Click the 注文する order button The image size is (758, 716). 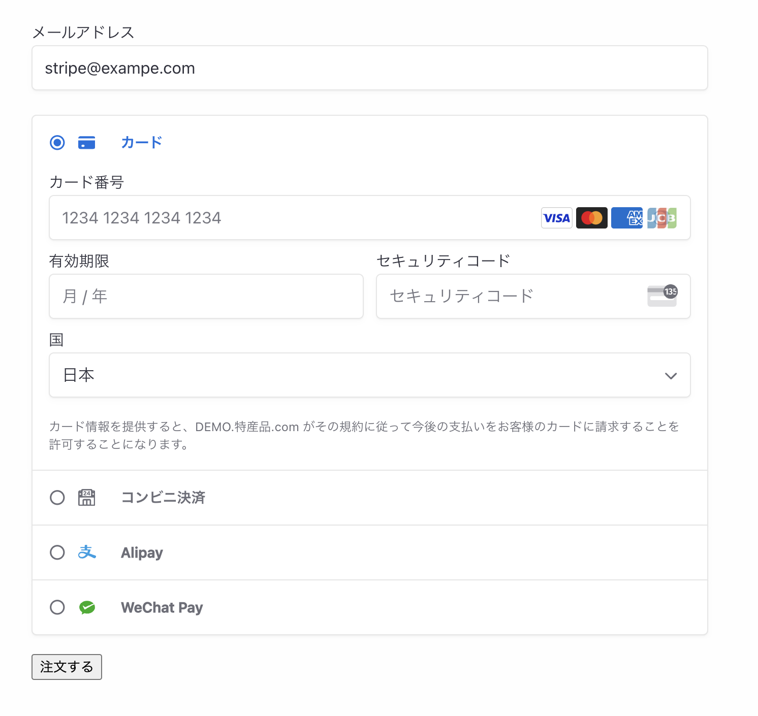coord(67,667)
